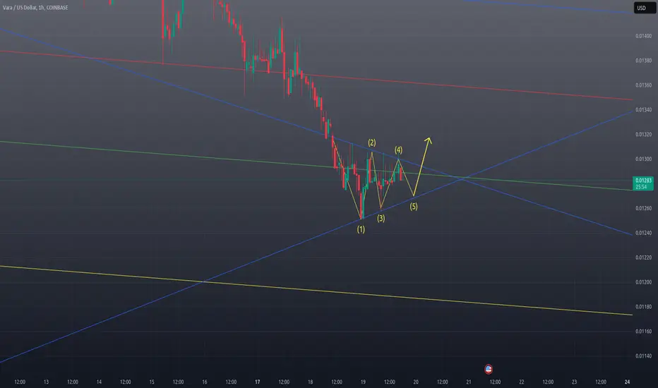Click price axis value 0.01220
This screenshot has width=658, height=388.
point(643,257)
